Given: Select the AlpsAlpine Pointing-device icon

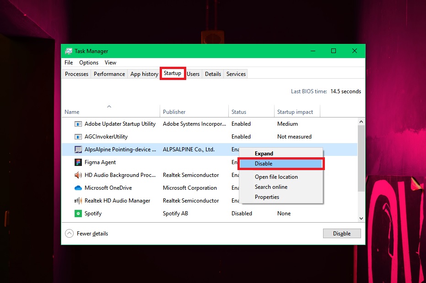Looking at the screenshot, I should click(78, 150).
